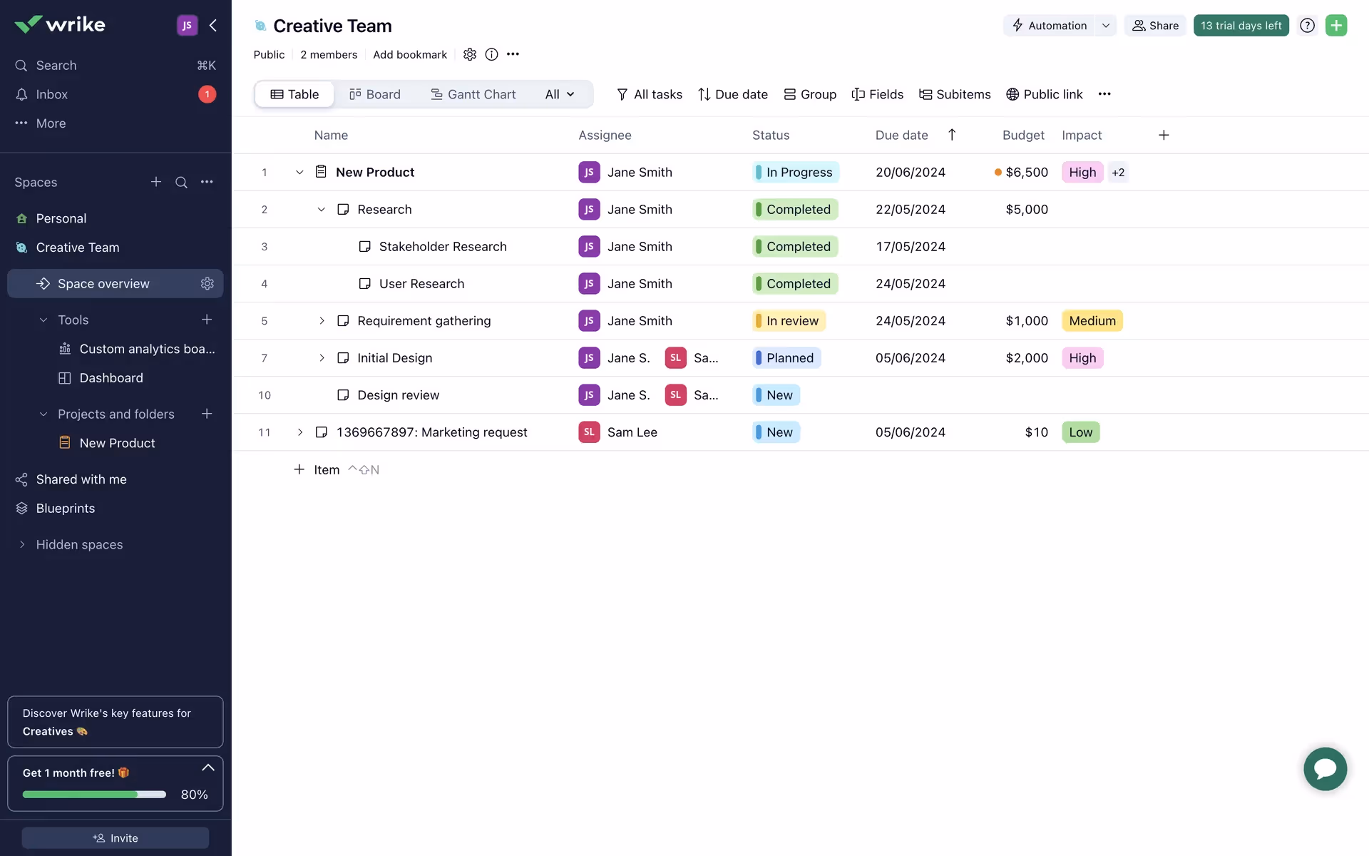Open the help question mark icon

[1306, 26]
